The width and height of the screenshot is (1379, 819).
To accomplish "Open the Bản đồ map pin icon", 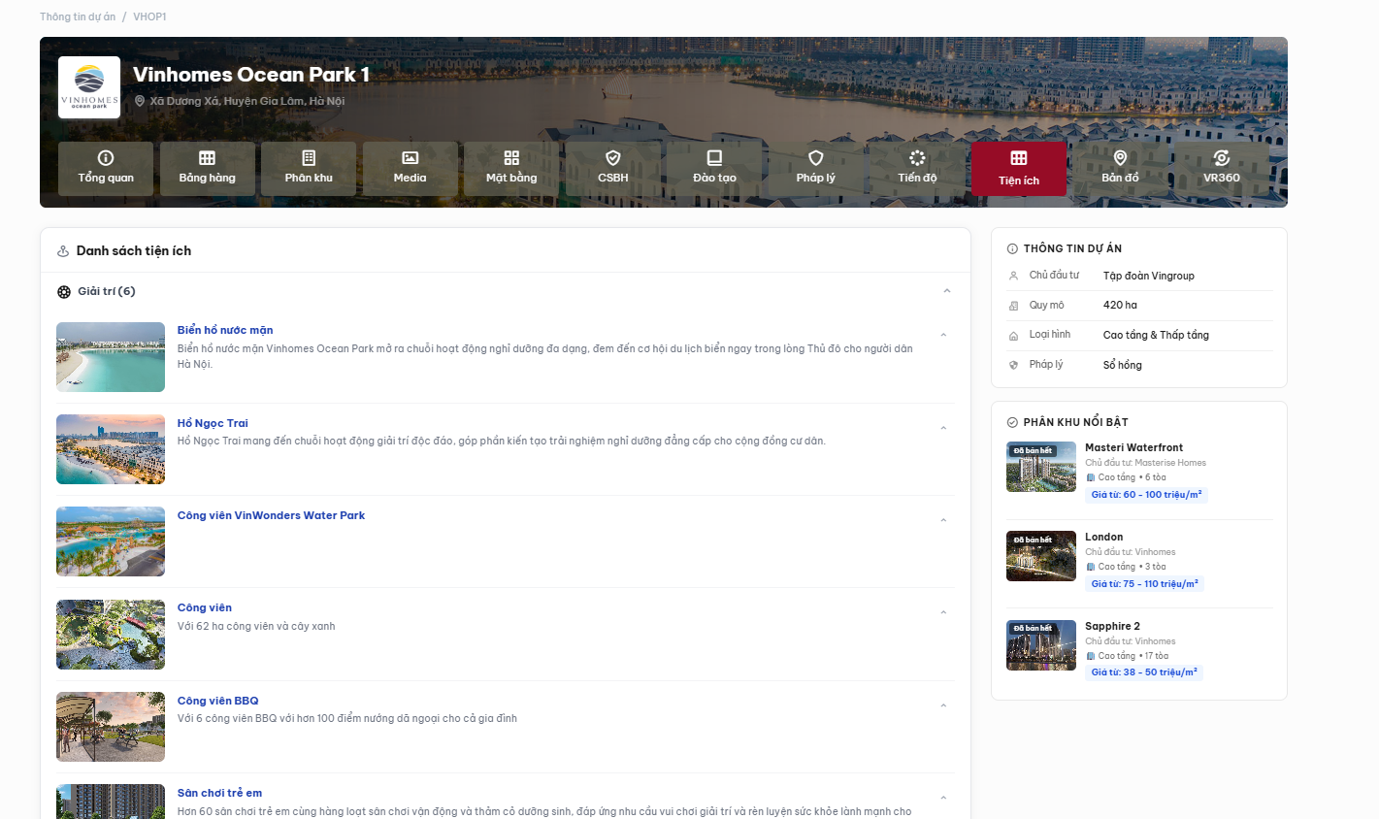I will click(1120, 158).
